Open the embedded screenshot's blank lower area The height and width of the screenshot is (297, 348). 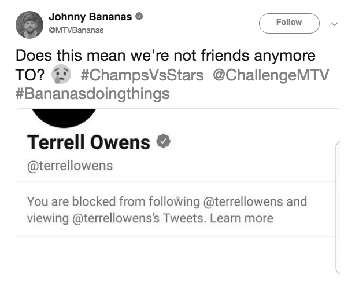175,267
